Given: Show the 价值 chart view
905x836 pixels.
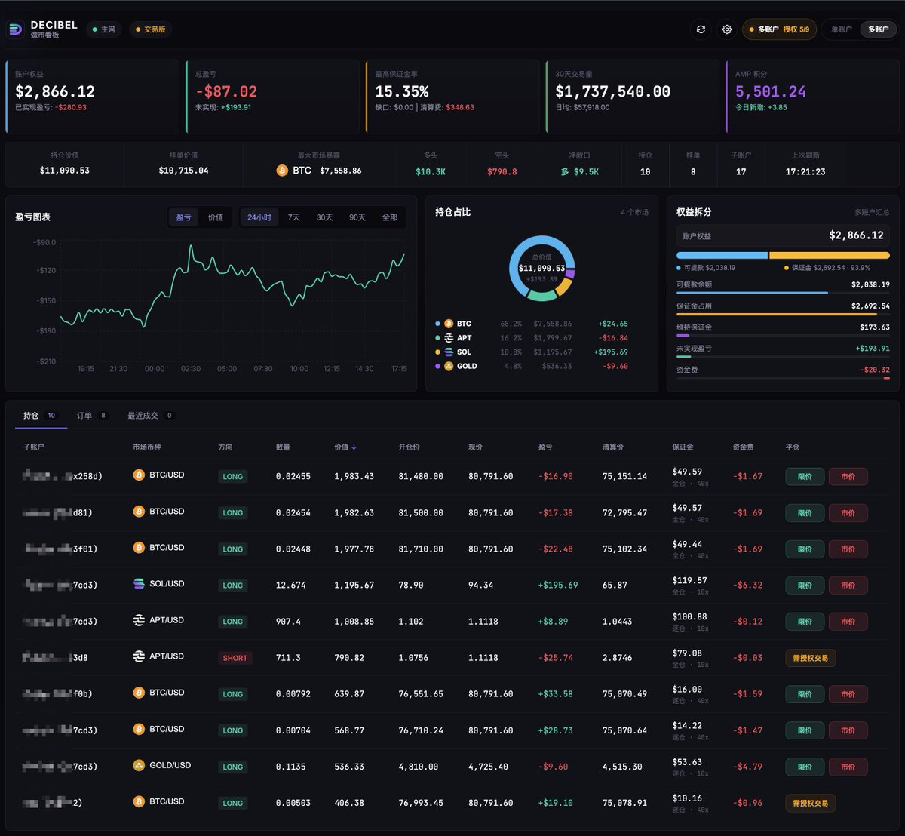Looking at the screenshot, I should (x=216, y=217).
